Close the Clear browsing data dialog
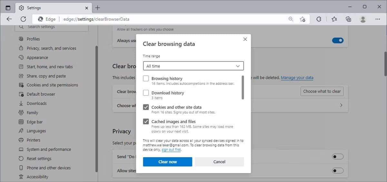 [245, 39]
